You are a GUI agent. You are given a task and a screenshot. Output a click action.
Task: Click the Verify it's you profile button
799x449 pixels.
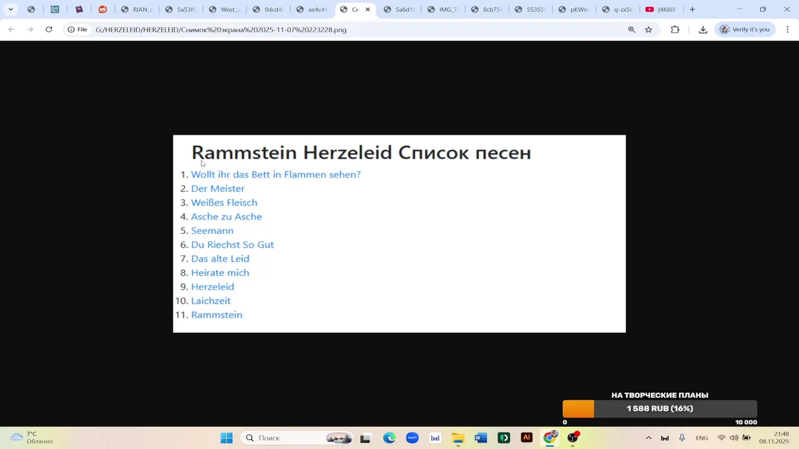point(745,29)
